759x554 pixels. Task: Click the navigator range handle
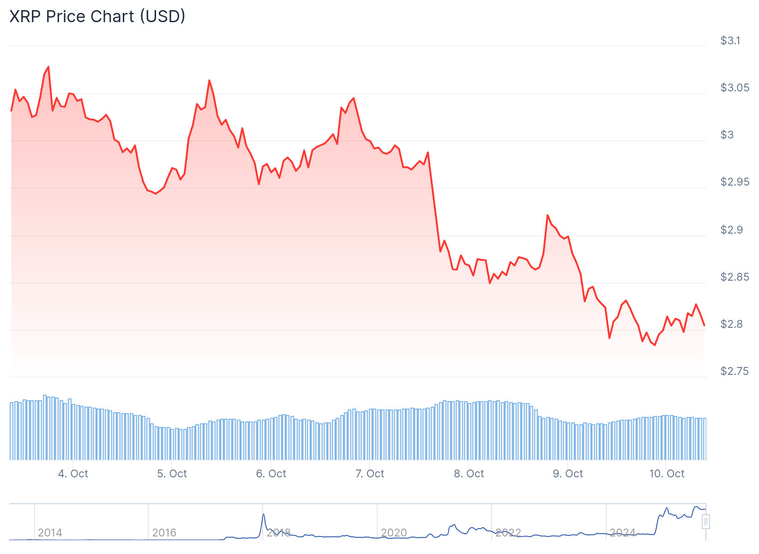[705, 522]
